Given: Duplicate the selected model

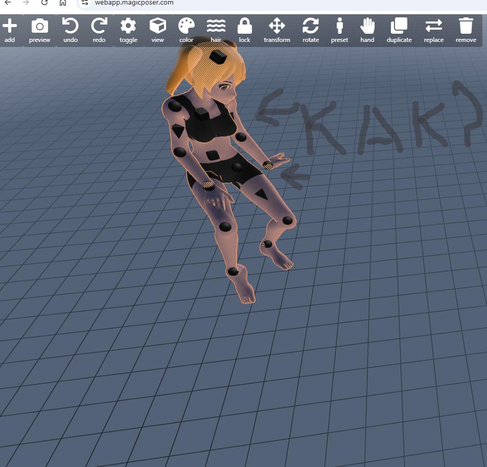Looking at the screenshot, I should (x=399, y=31).
